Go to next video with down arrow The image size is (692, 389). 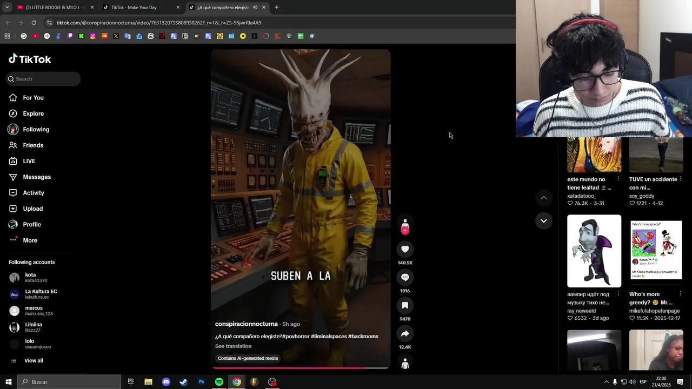coord(544,220)
